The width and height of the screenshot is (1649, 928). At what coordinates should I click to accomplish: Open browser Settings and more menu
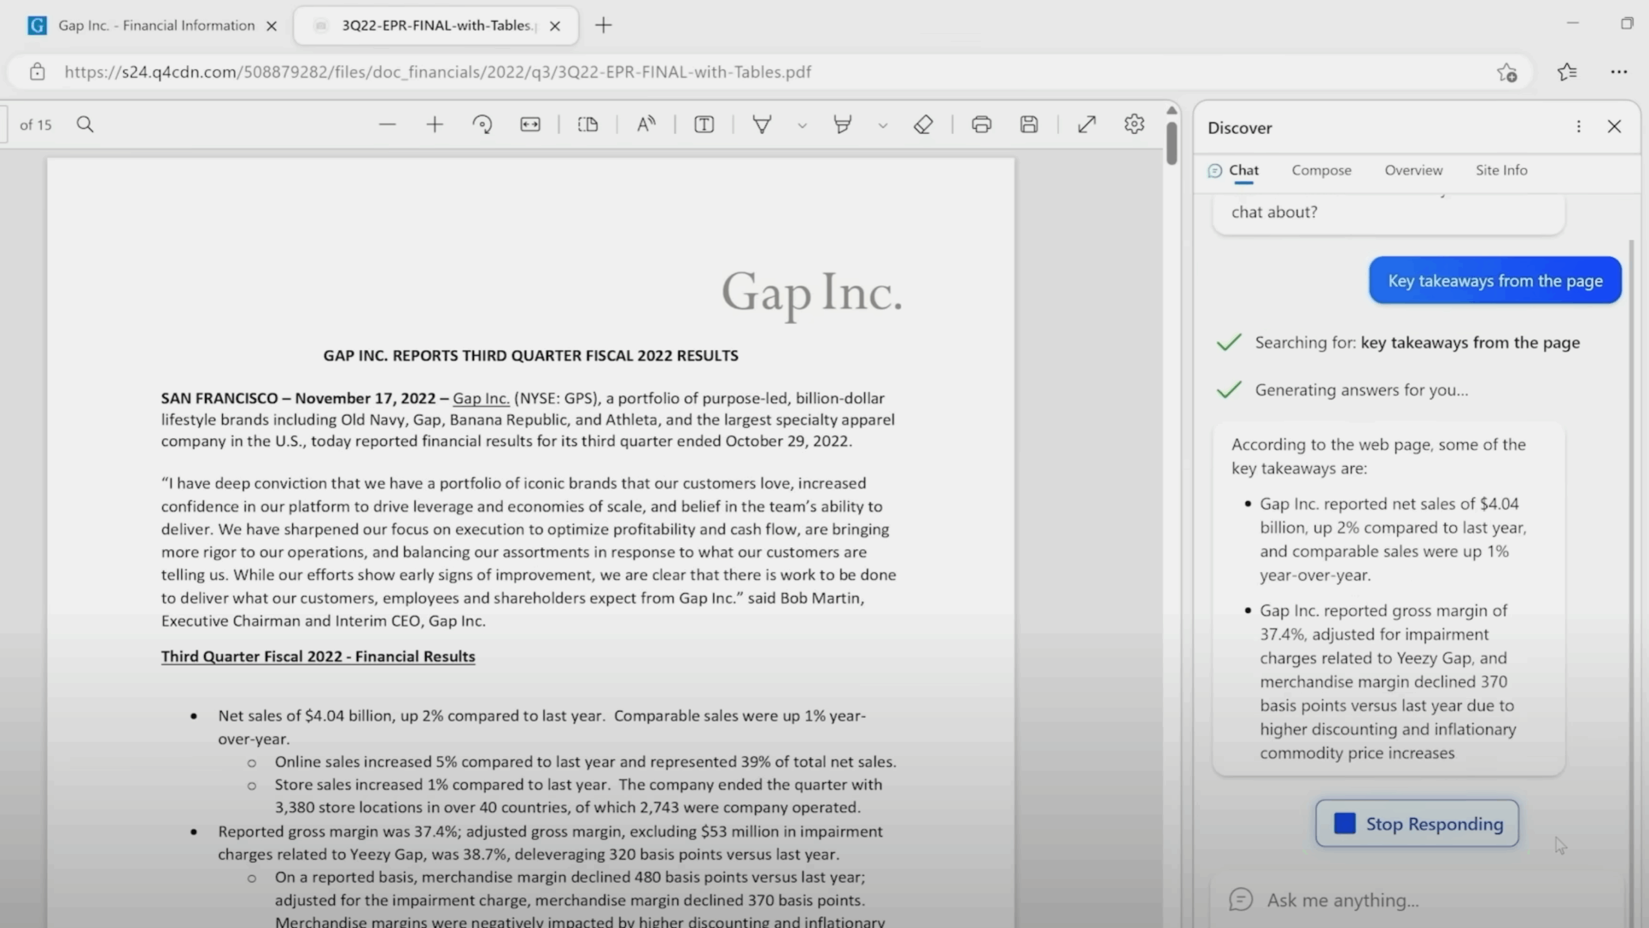1619,72
